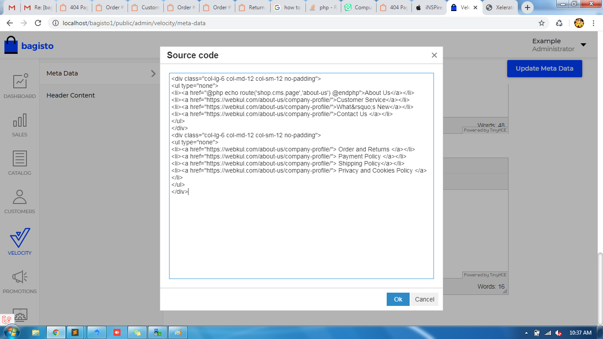Viewport: 603px width, 339px height.
Task: Switch to the Custom tab
Action: (145, 8)
